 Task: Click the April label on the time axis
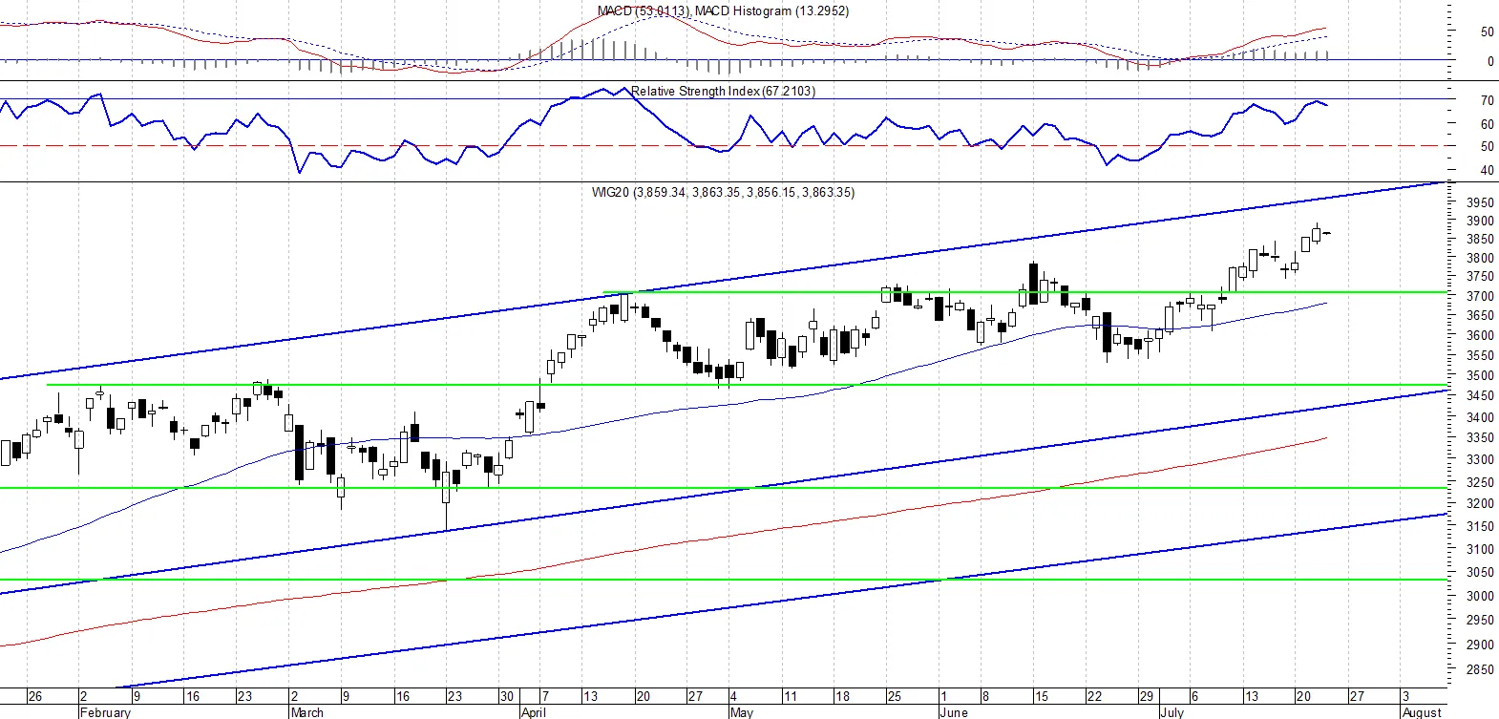[534, 712]
